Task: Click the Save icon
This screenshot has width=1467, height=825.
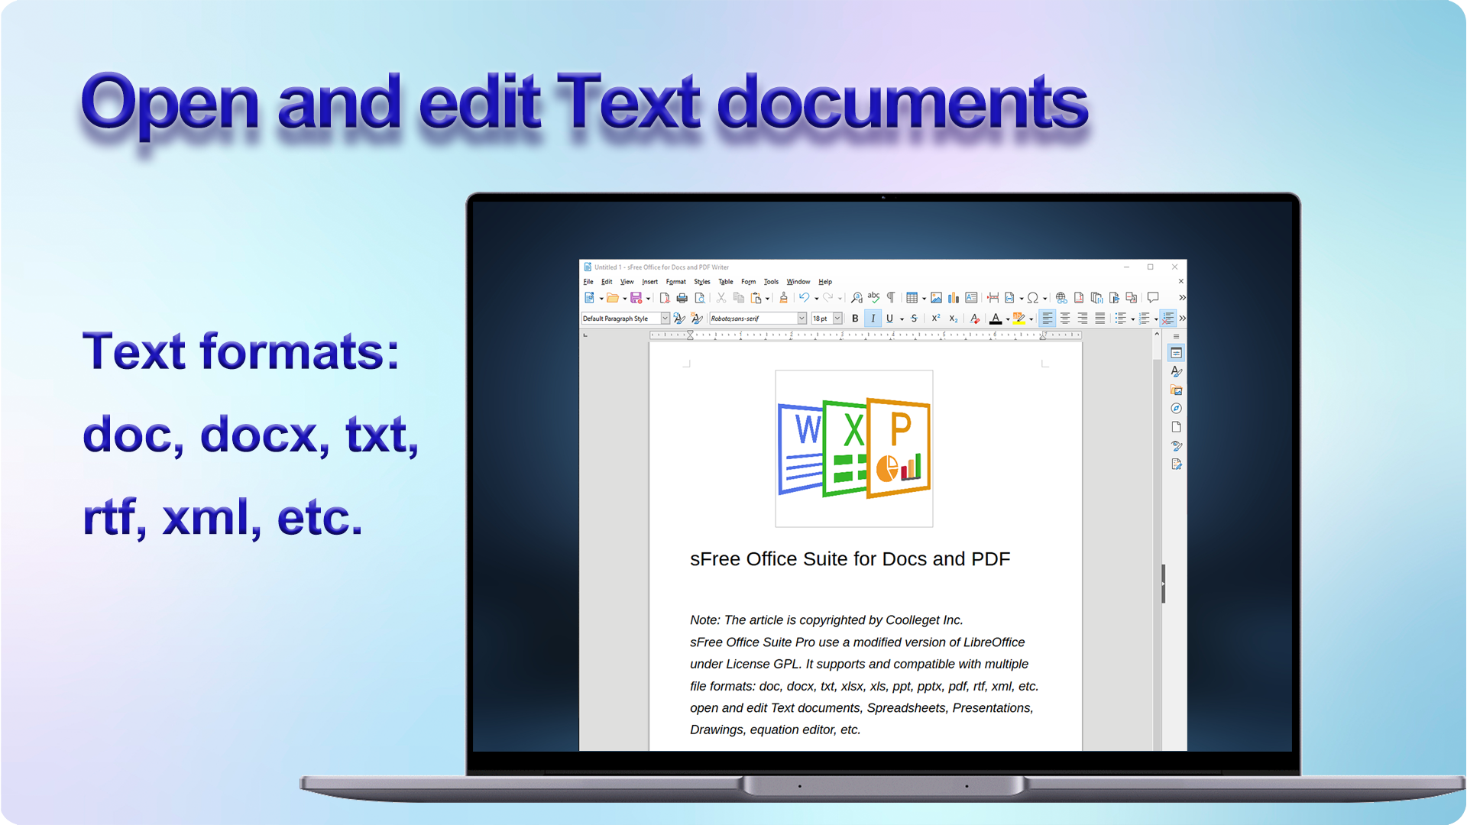Action: (x=636, y=298)
